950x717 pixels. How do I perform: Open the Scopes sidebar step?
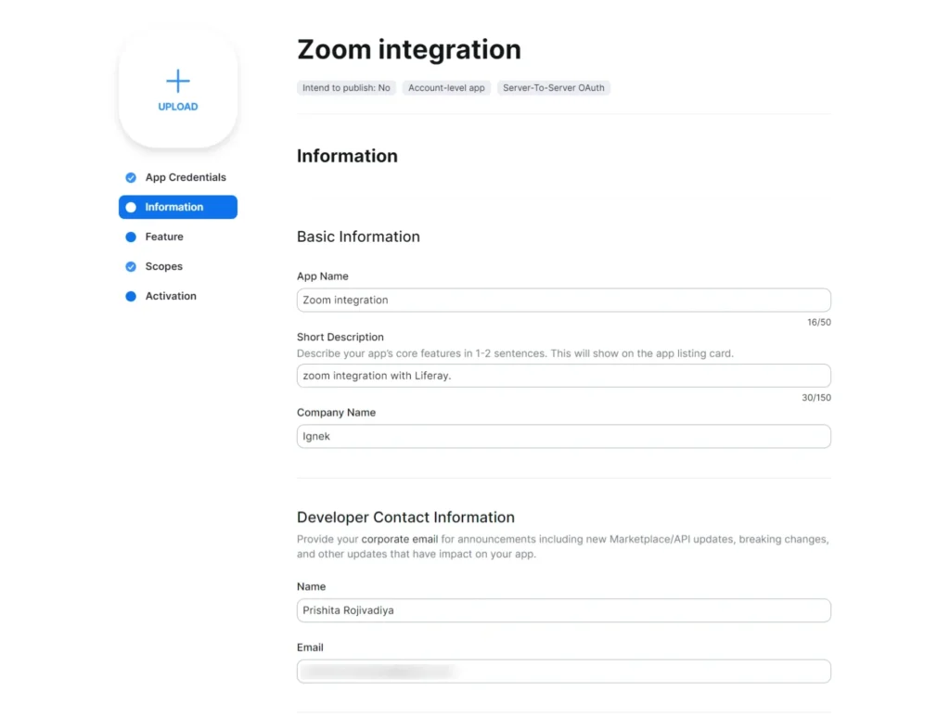click(178, 266)
